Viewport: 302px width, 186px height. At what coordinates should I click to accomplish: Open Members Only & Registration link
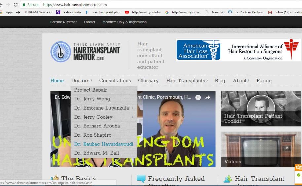(125, 22)
